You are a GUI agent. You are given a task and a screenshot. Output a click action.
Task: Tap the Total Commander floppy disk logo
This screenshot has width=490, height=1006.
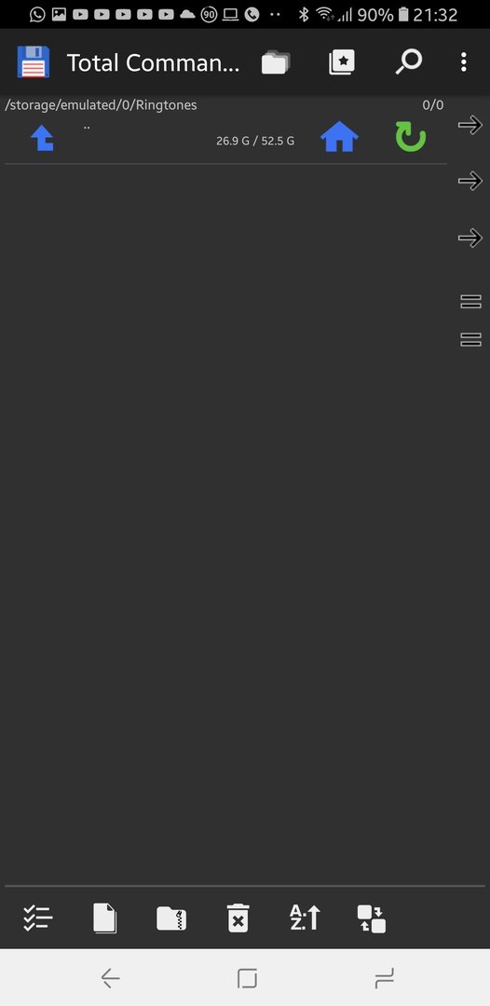point(33,62)
